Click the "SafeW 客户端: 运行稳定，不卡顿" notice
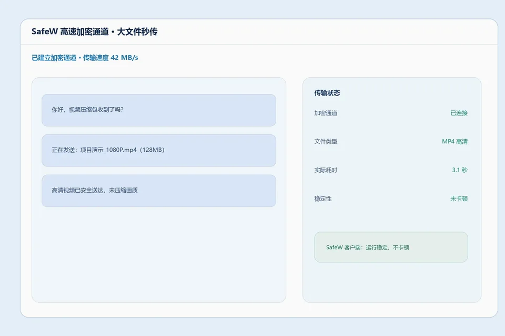The height and width of the screenshot is (336, 505). coord(391,247)
